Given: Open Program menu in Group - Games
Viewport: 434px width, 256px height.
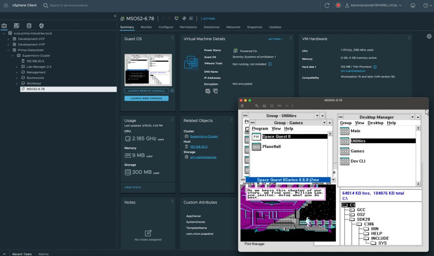Looking at the screenshot, I should [260, 128].
